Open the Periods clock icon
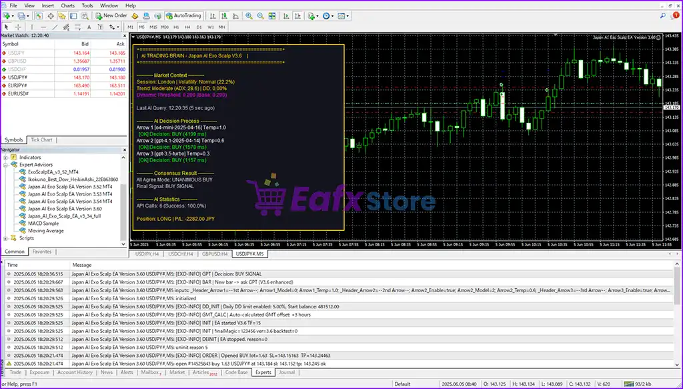This screenshot has height=389, width=683. [325, 16]
